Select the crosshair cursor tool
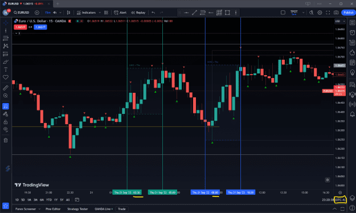Image resolution: width=356 pixels, height=213 pixels. (x=6, y=22)
